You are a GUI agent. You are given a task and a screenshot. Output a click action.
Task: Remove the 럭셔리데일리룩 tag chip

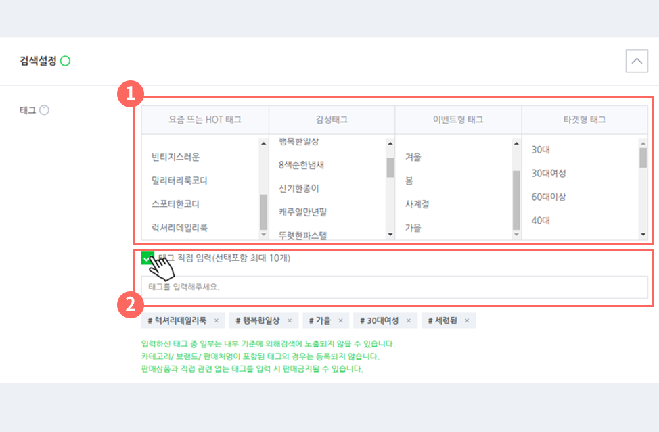click(217, 320)
